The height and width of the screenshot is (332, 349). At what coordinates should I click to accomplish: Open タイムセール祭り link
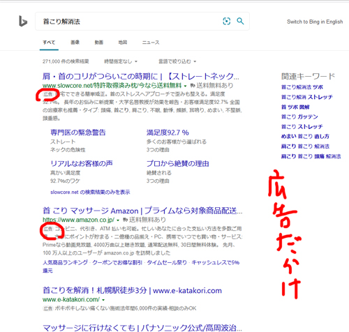[167, 262]
